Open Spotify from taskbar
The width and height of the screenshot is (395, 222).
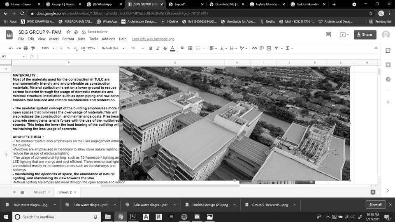[x=184, y=217]
